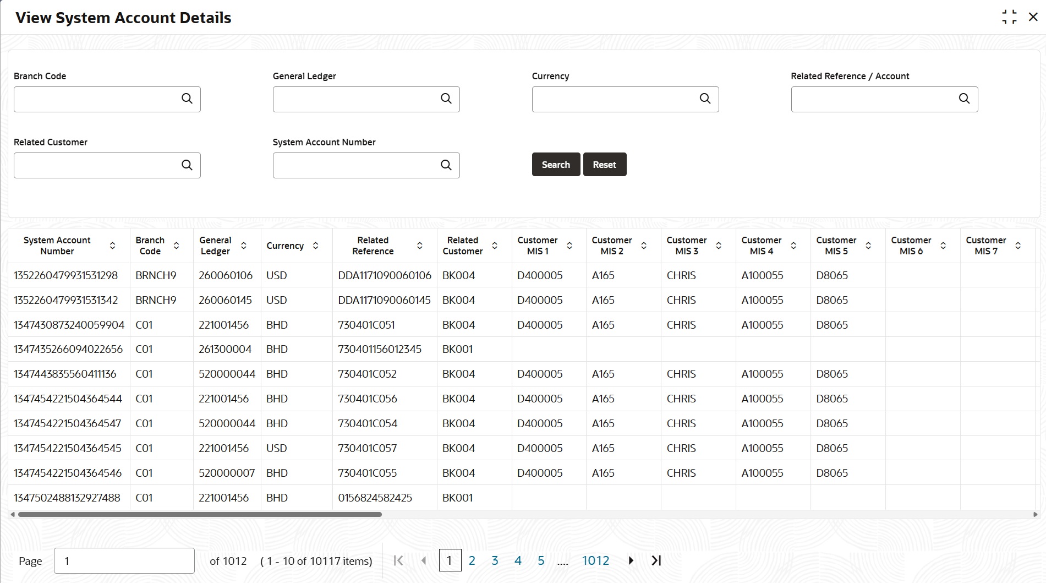Click related reference 730401C057
The image size is (1046, 583).
pyautogui.click(x=368, y=448)
